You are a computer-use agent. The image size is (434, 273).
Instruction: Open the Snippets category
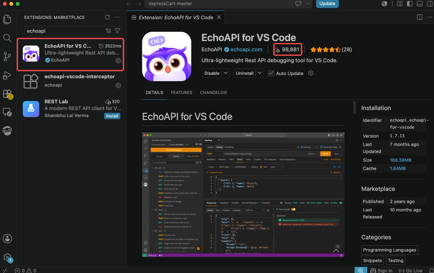coord(372,260)
